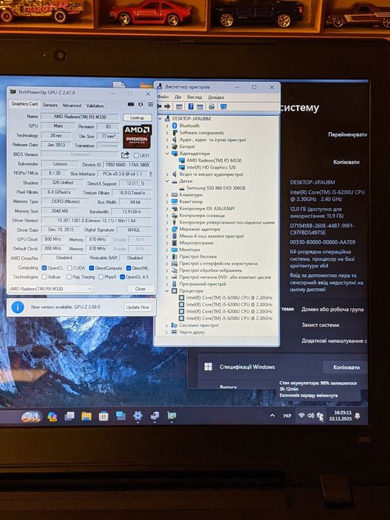
Task: Click the show/hide console tree toolbar icon
Action: click(179, 106)
